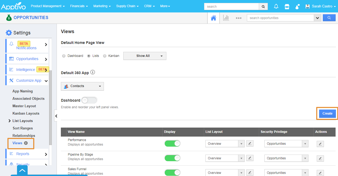Click the edit pencil in Performance row Actions
338x176 pixels.
tap(320, 144)
